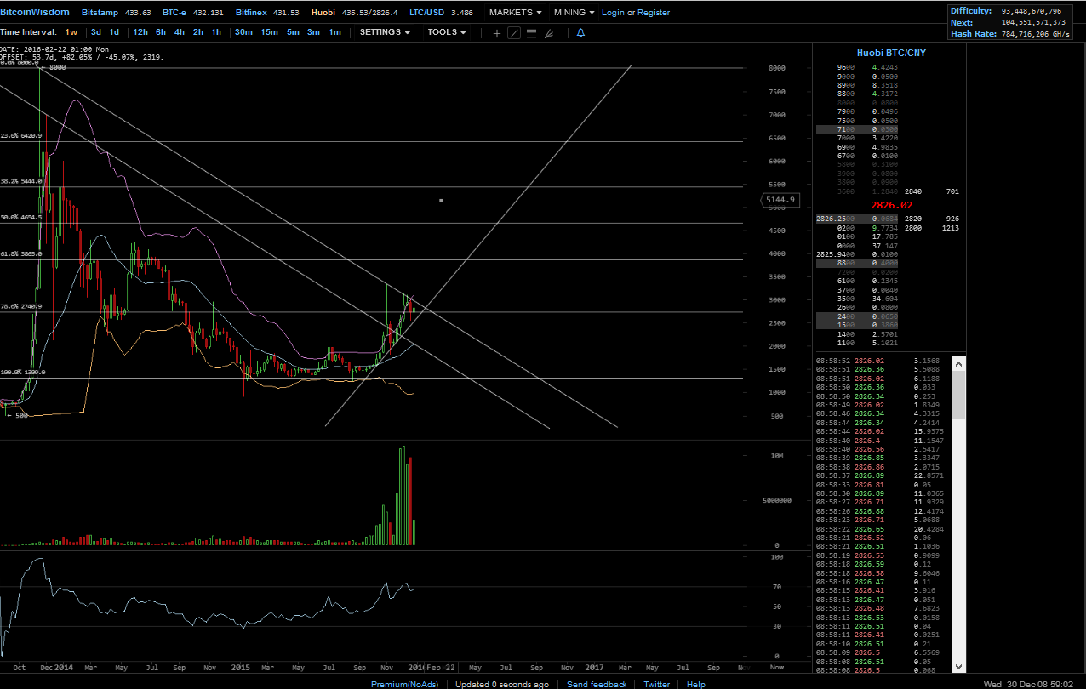Click the 2825.94 bid order row

(x=857, y=254)
